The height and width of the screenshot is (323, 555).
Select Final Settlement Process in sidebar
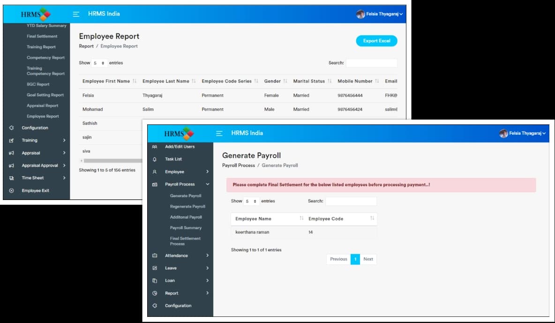tap(185, 241)
